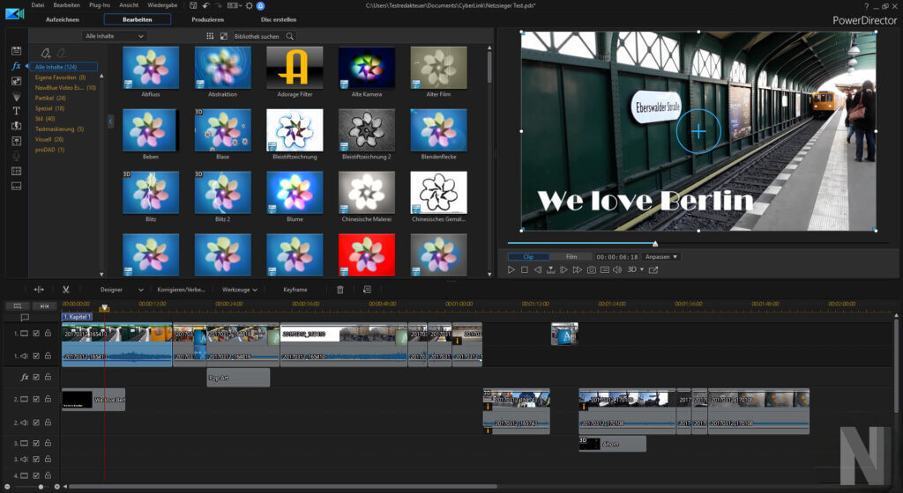The width and height of the screenshot is (903, 493).
Task: Click the scissors split clip tool
Action: tap(65, 289)
